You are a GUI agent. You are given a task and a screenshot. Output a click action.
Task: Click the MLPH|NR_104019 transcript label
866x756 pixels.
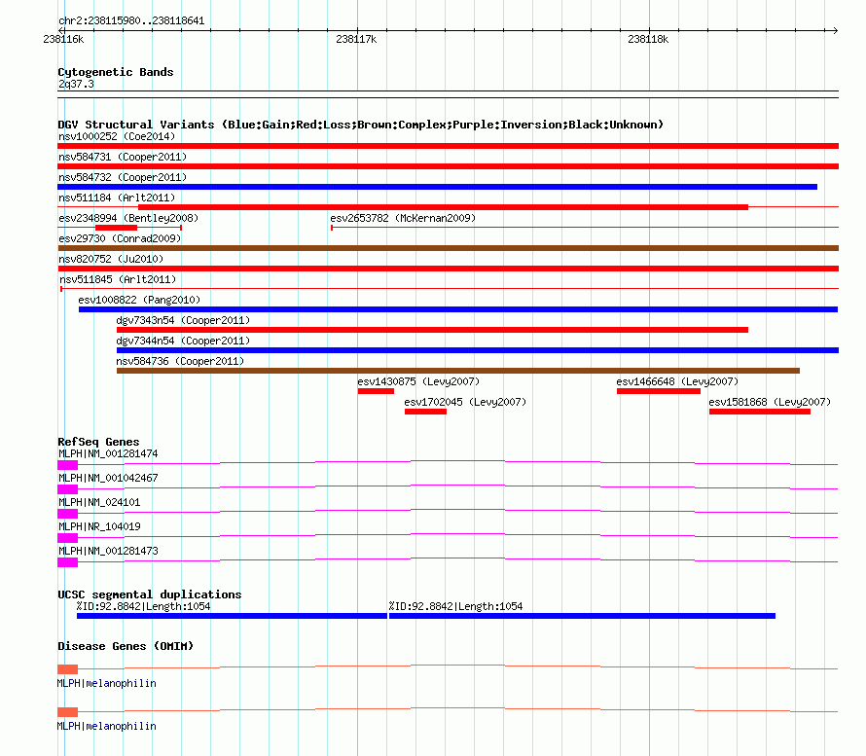coord(99,526)
